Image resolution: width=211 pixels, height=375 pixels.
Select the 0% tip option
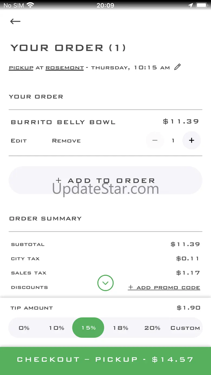tap(24, 328)
